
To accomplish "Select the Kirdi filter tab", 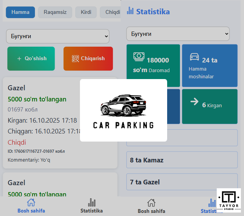I will pyautogui.click(x=86, y=12).
